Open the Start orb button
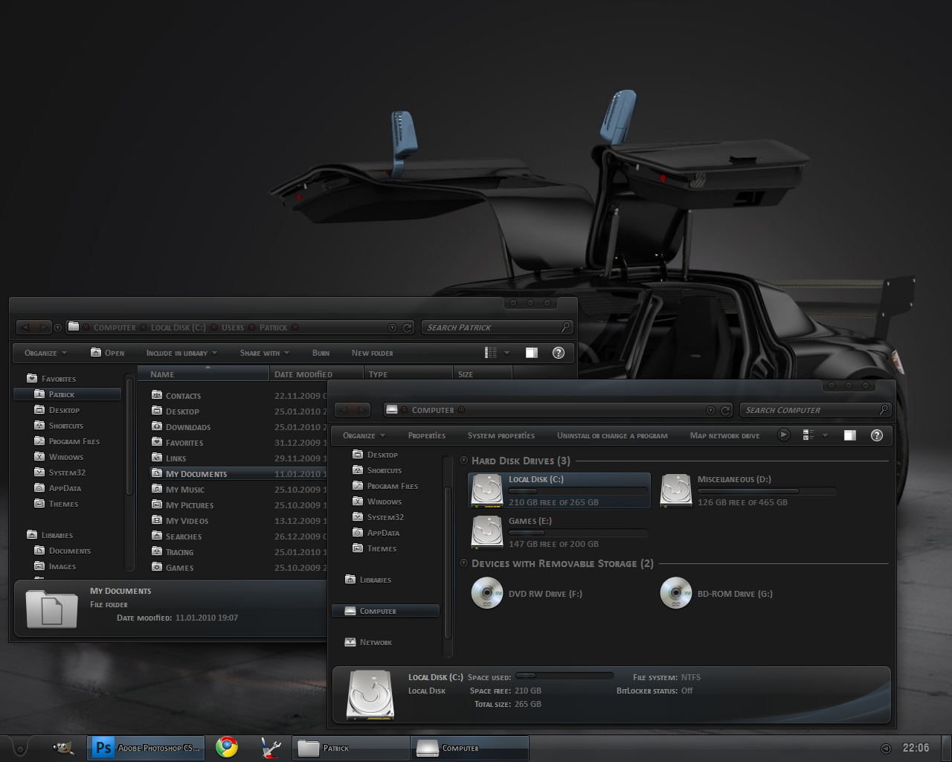The image size is (952, 762). tap(20, 748)
